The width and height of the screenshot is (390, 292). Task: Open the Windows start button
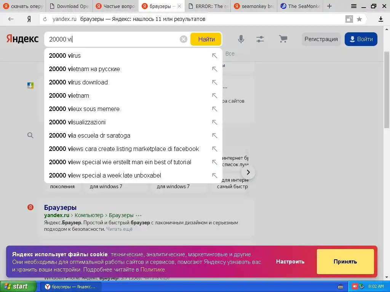(18, 287)
